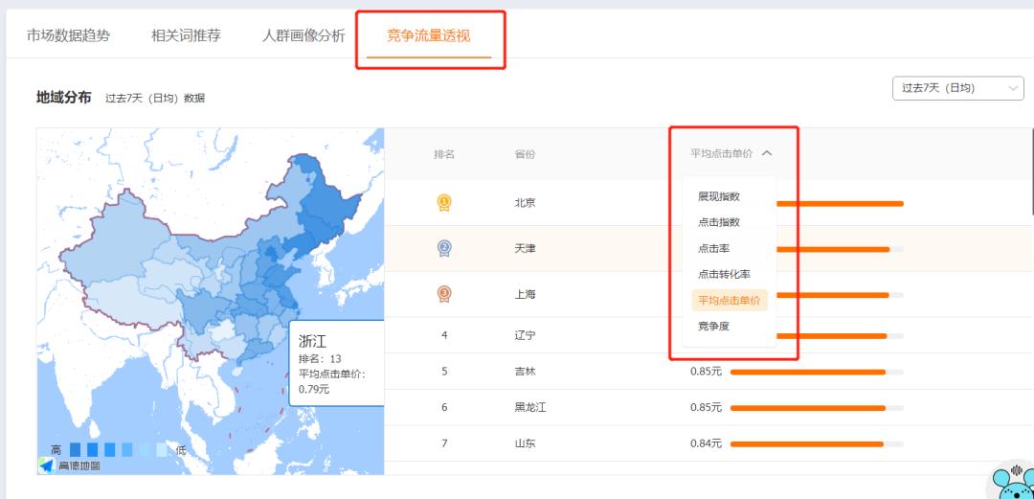Click the orange bar in 北京 row

840,203
